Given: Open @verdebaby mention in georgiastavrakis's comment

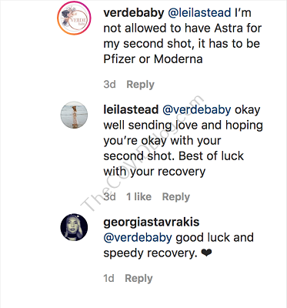Looking at the screenshot, I should click(x=138, y=237).
